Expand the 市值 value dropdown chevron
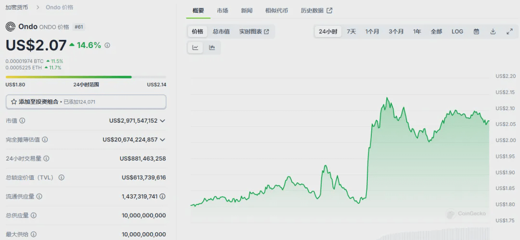 pyautogui.click(x=162, y=121)
